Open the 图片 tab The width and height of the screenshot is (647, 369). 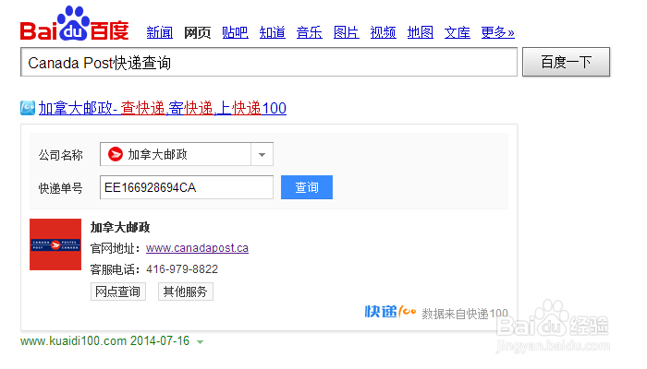pos(347,32)
